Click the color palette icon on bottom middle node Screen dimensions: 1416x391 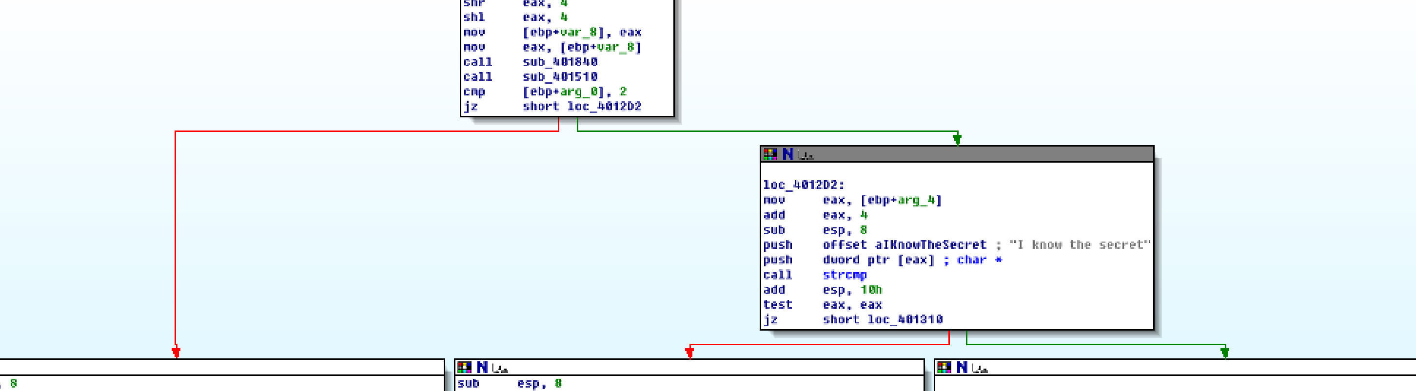(465, 368)
